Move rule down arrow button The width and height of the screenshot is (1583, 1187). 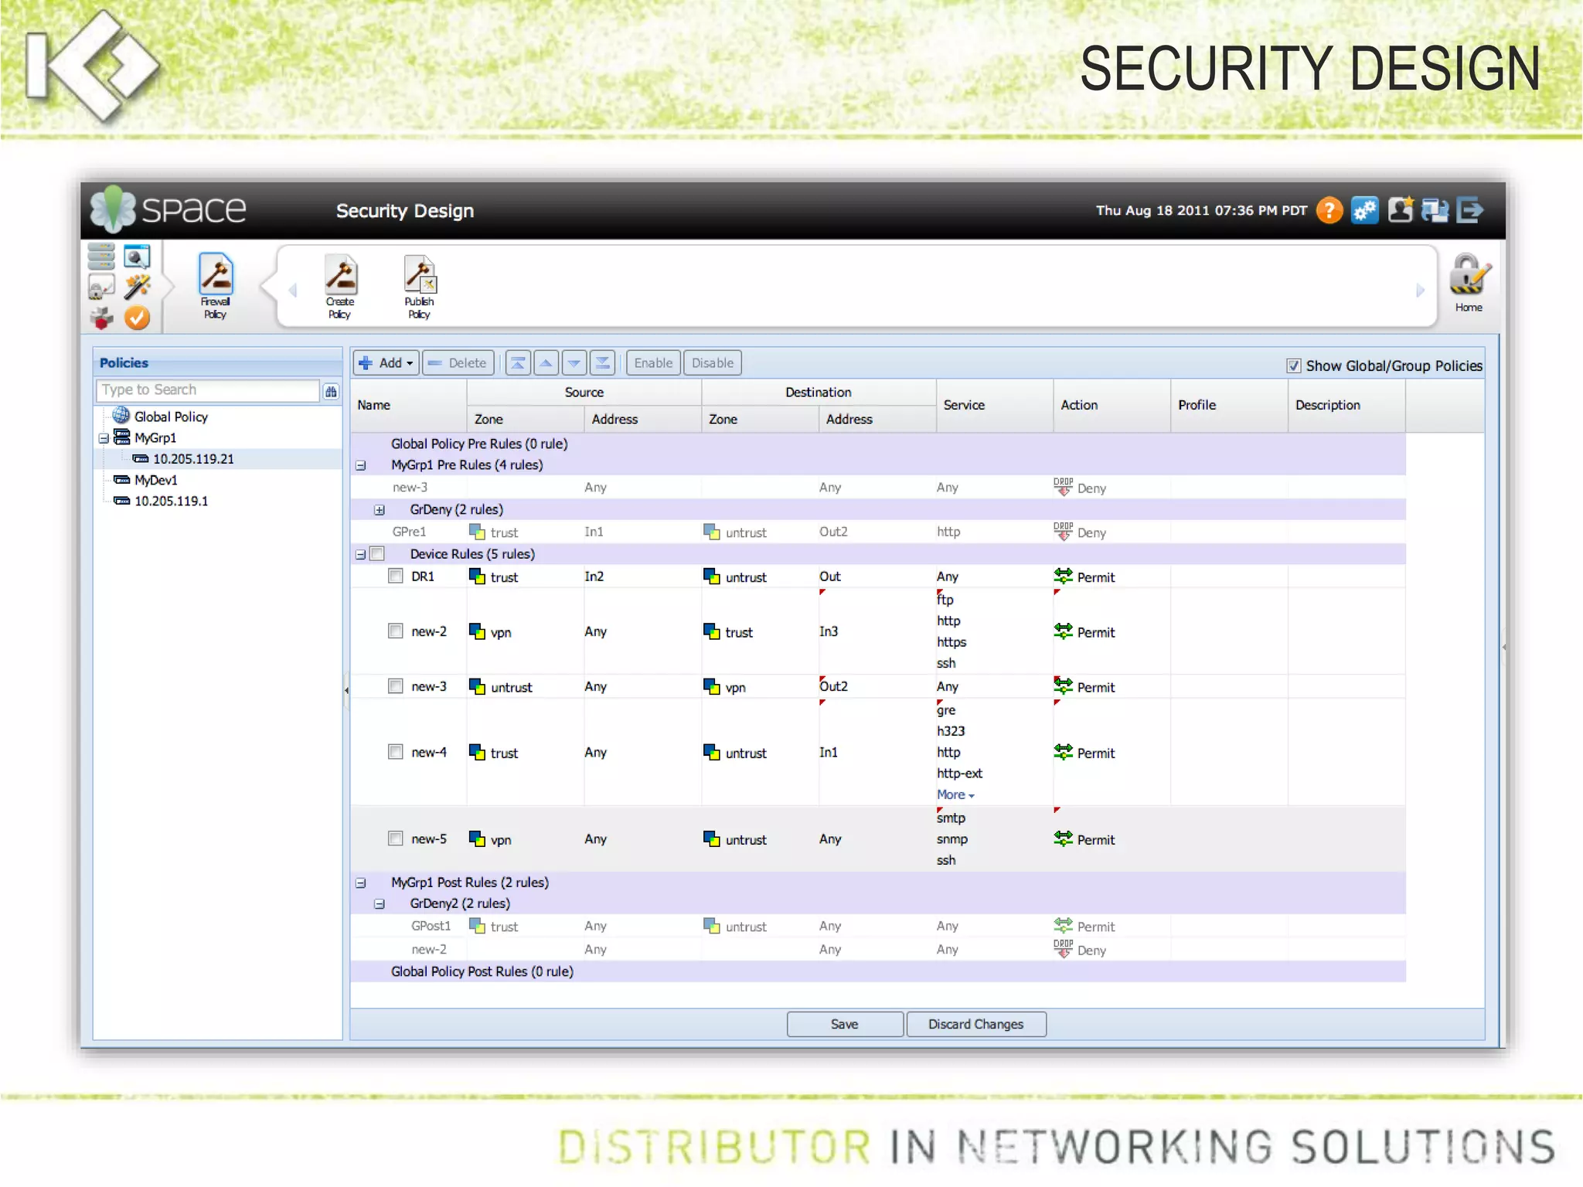click(574, 362)
